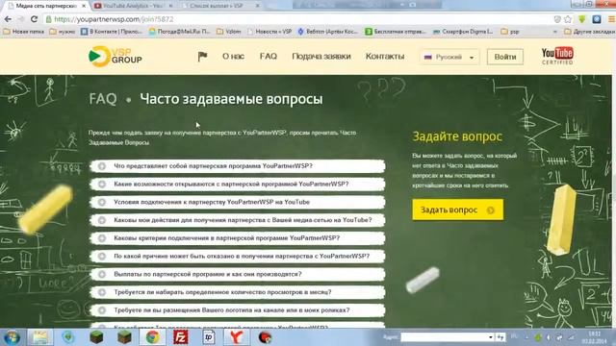Expand 'Что представляет собой партнерская программа' question

tap(238, 166)
